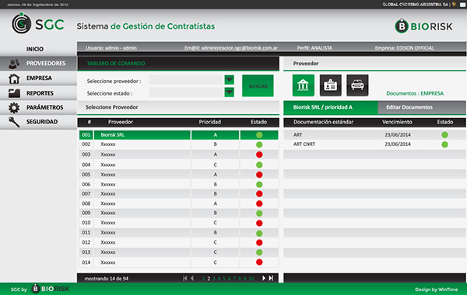The height and width of the screenshot is (295, 467).
Task: Select provider row 003 in the table
Action: point(179,154)
